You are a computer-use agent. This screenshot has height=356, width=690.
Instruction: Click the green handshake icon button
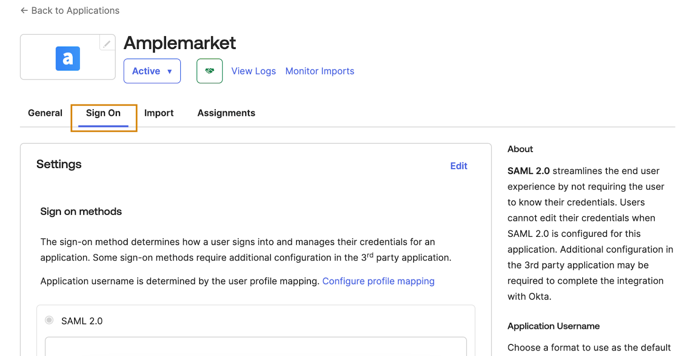pyautogui.click(x=210, y=71)
